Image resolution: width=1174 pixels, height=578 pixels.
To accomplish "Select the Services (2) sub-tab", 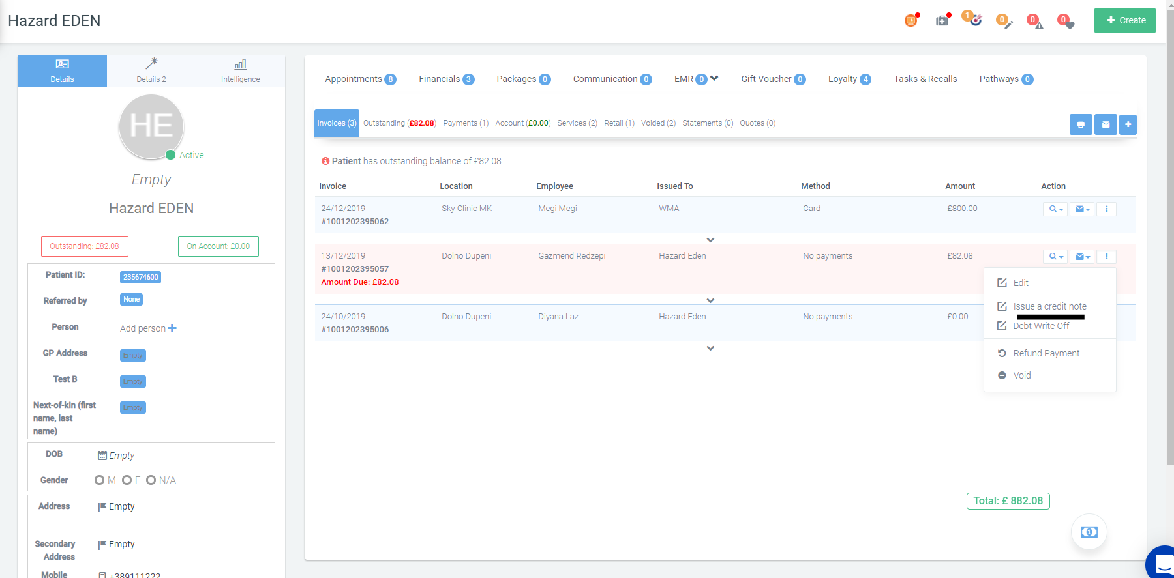I will click(577, 123).
